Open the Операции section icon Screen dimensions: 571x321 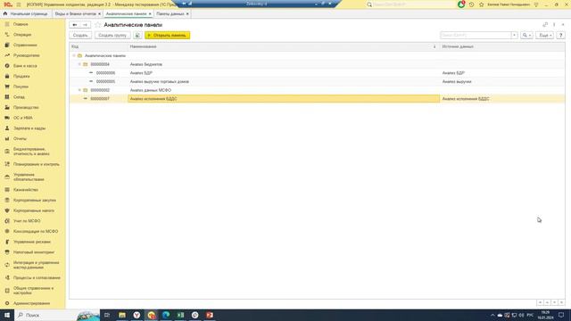click(x=7, y=35)
